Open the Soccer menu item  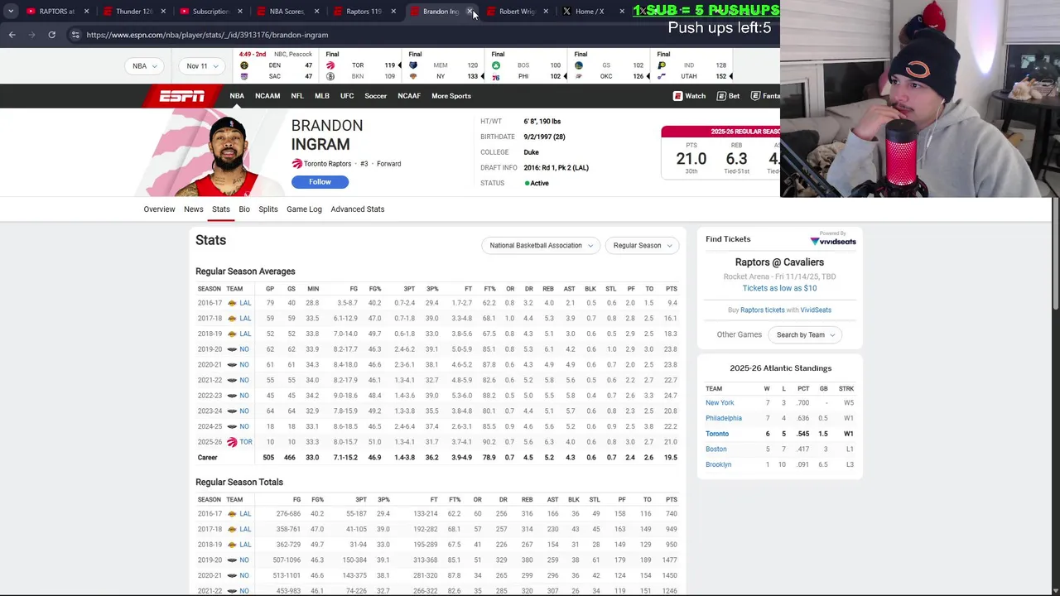(376, 96)
